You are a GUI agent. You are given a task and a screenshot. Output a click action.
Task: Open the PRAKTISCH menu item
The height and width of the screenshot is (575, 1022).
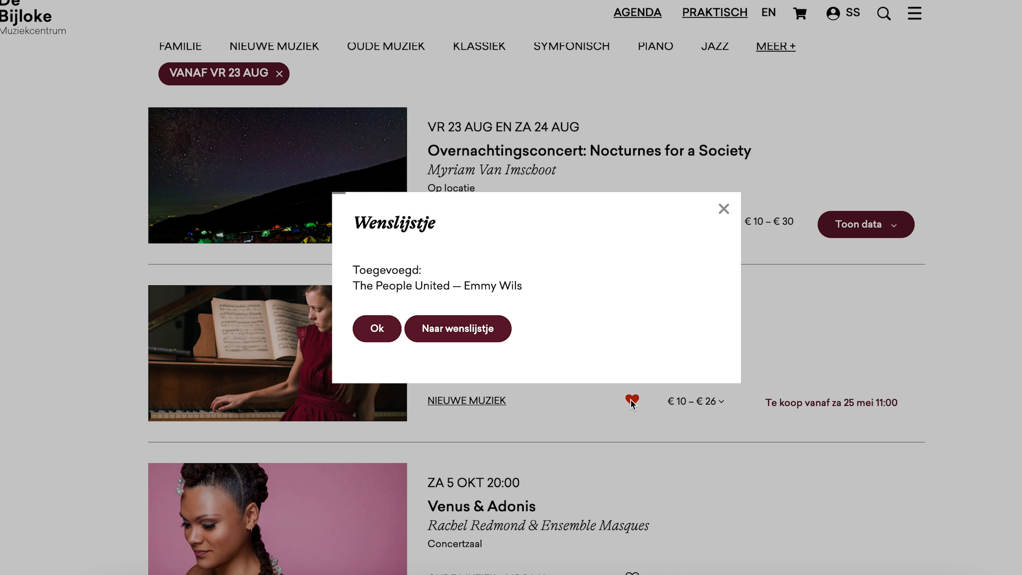click(x=714, y=13)
